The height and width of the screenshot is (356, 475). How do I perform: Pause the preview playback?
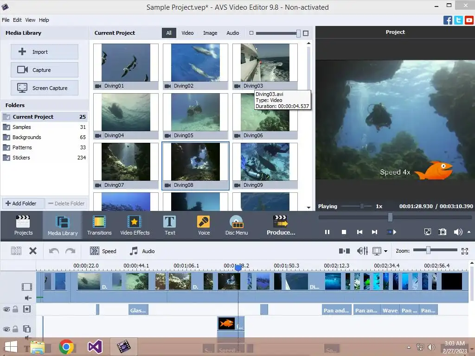point(327,232)
